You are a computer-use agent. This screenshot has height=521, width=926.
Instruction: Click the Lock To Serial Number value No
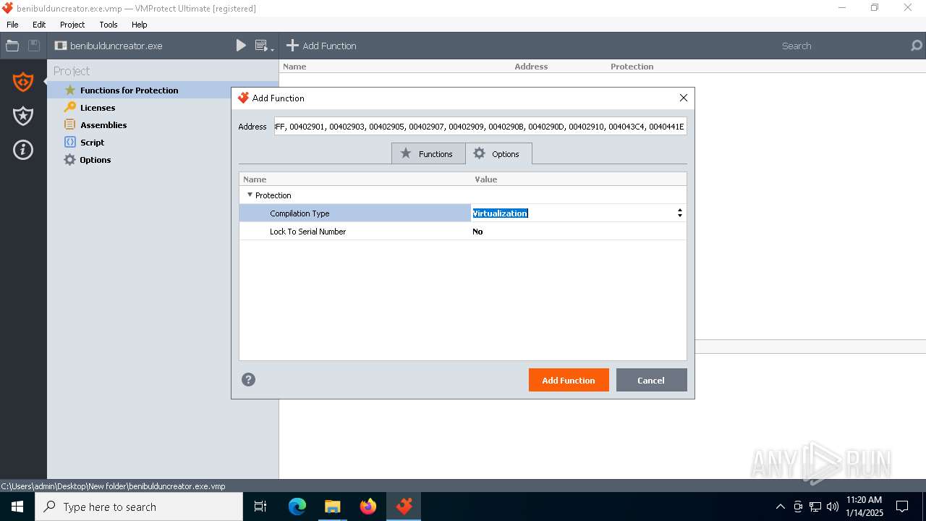(x=477, y=232)
